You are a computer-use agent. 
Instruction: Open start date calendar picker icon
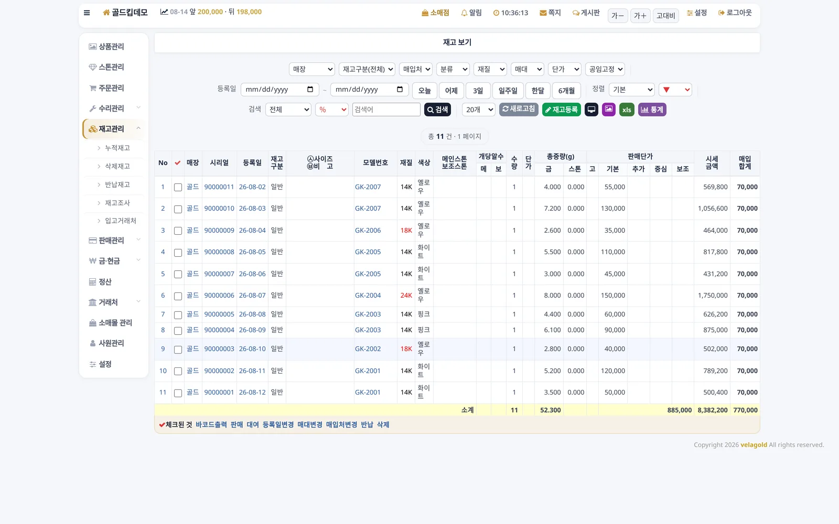[x=310, y=90]
